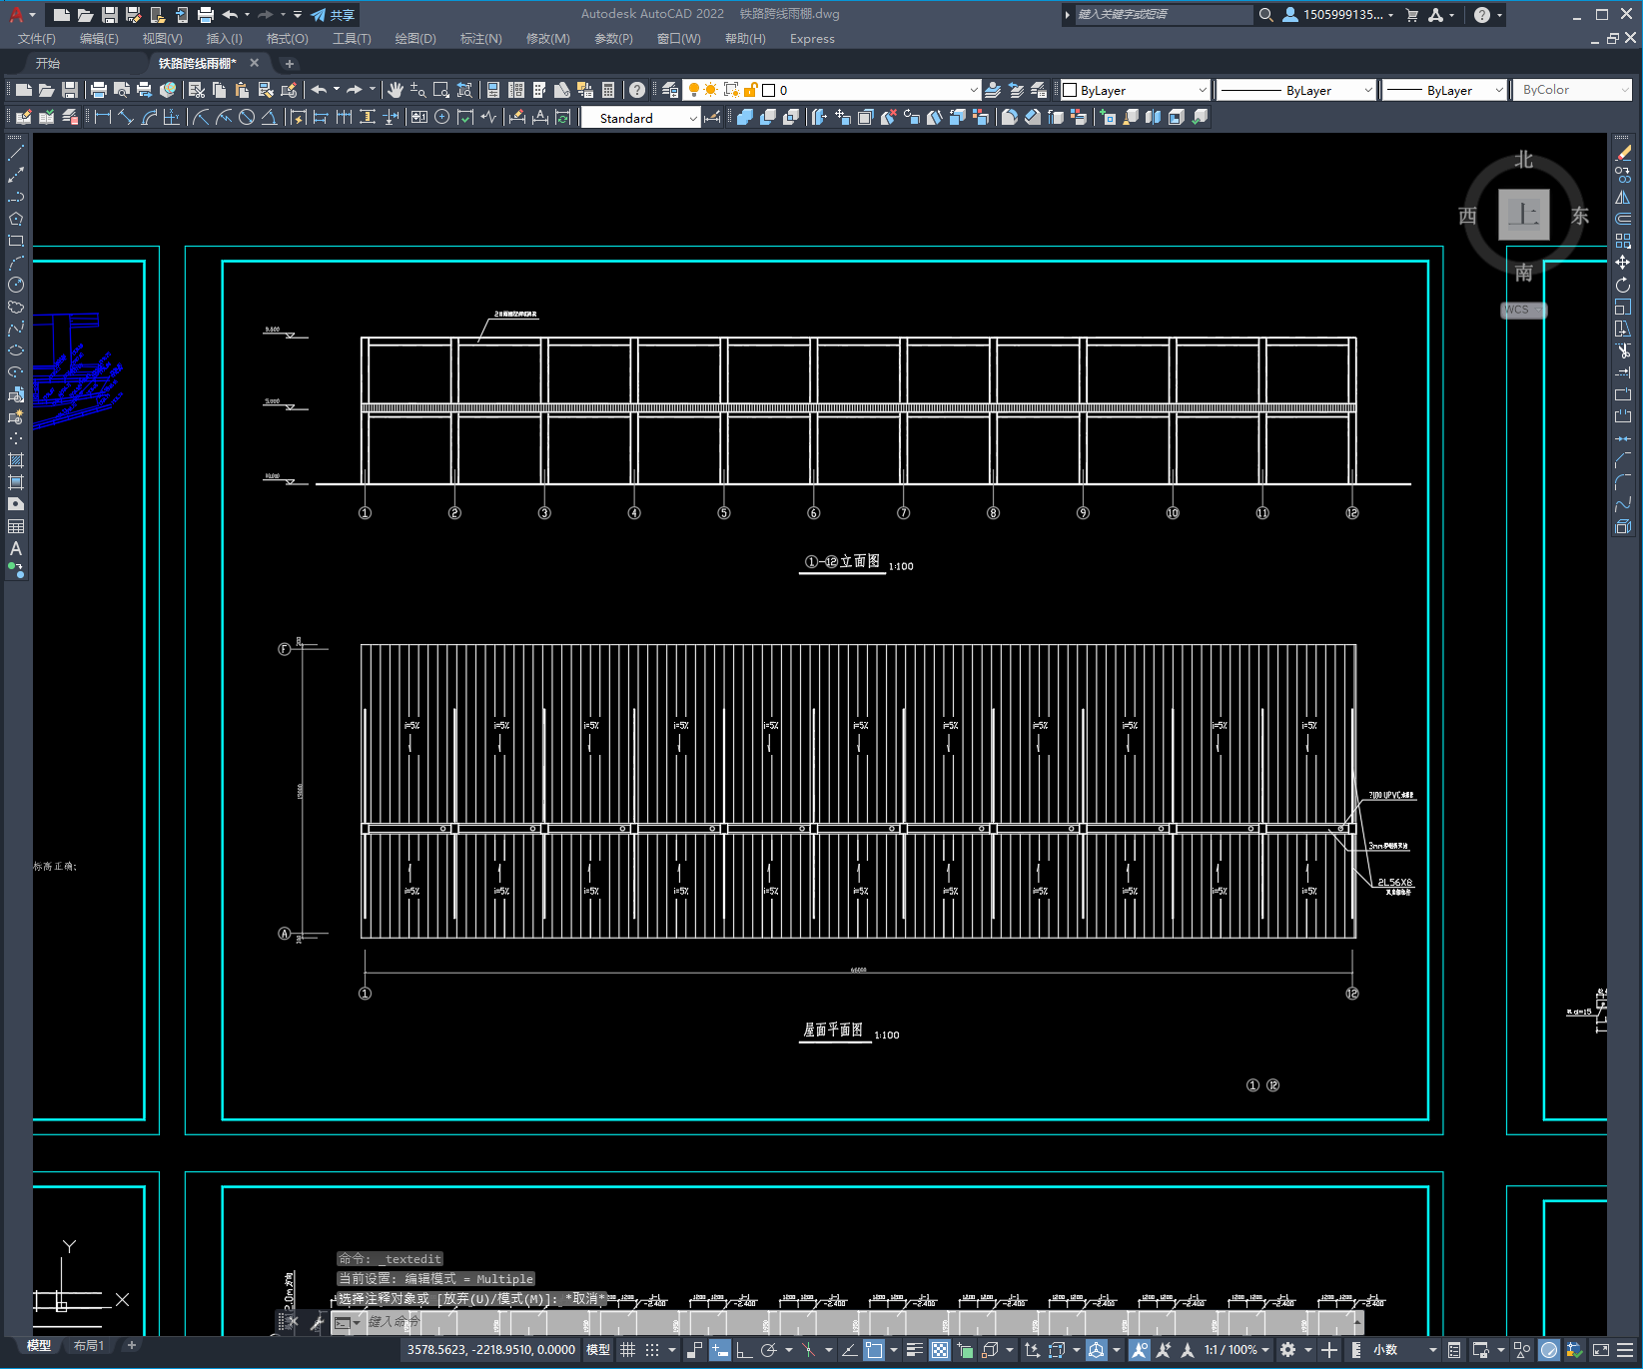Screen dimensions: 1643x1369
Task: Click the 共享 share button
Action: (333, 15)
